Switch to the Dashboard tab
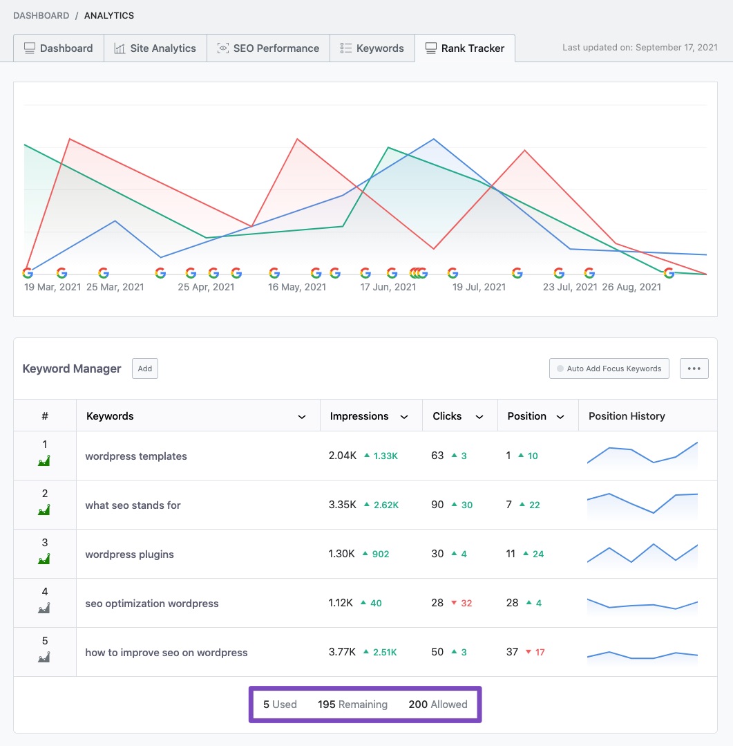The image size is (733, 746). pyautogui.click(x=58, y=48)
